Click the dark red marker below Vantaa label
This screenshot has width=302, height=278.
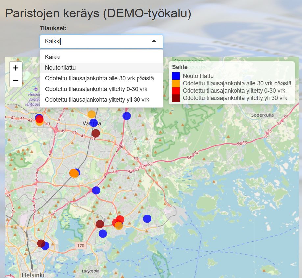96,133
